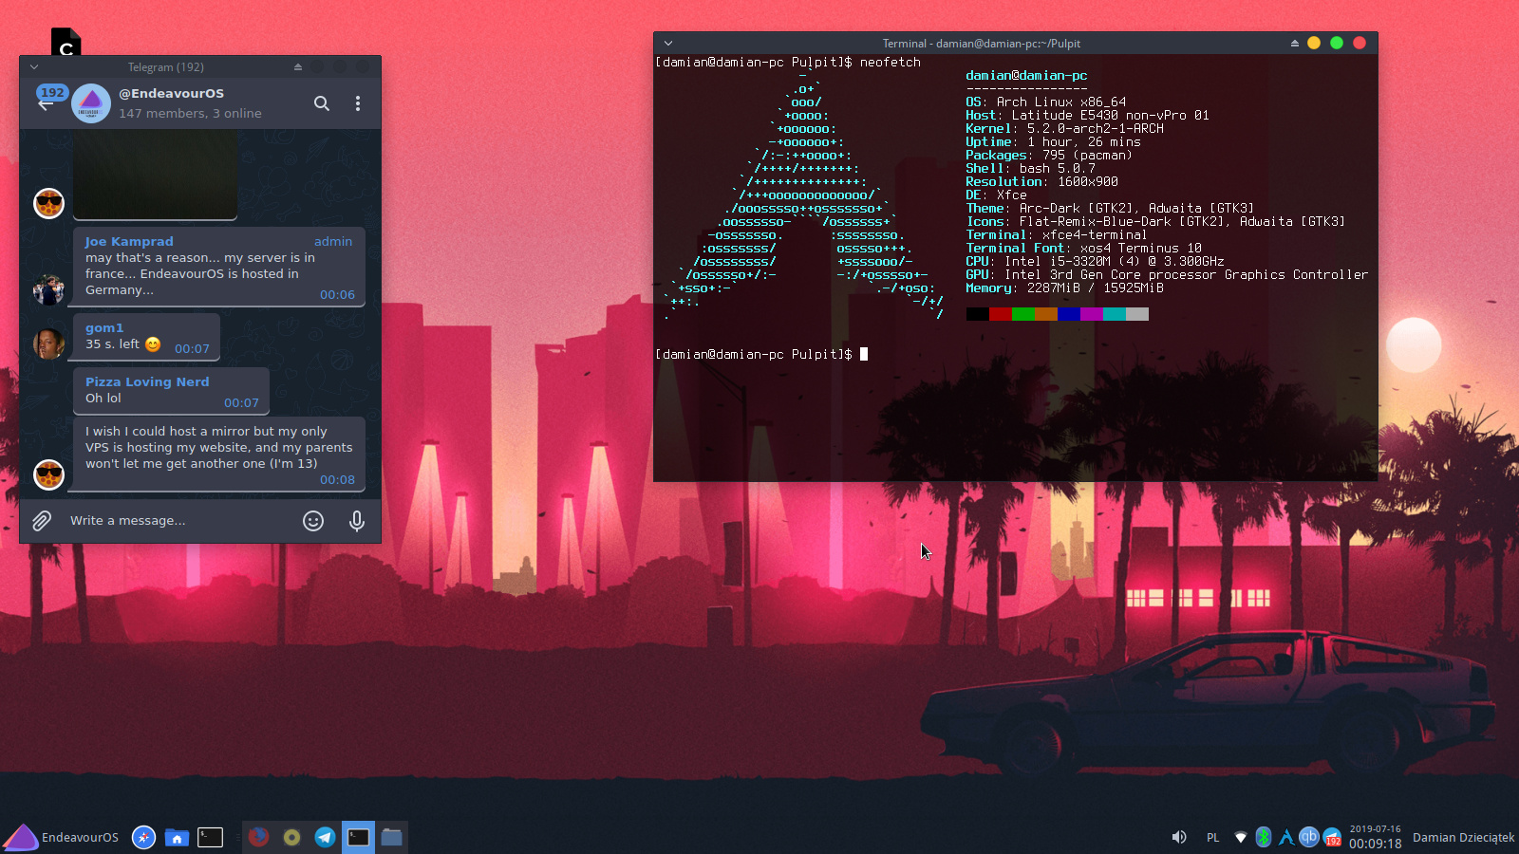Open the Telegram window menu chevron

click(34, 67)
